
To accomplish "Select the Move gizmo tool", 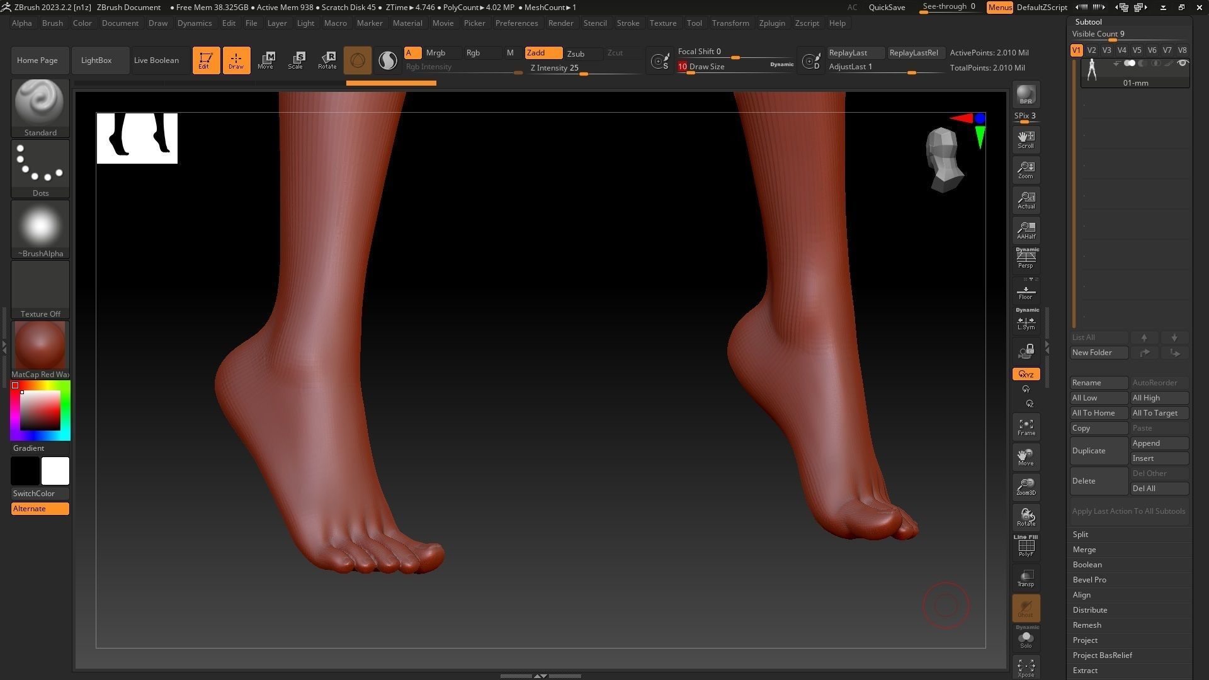I will point(266,60).
